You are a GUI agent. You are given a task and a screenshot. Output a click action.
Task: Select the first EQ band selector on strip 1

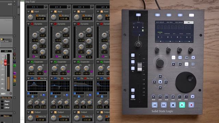29,93
